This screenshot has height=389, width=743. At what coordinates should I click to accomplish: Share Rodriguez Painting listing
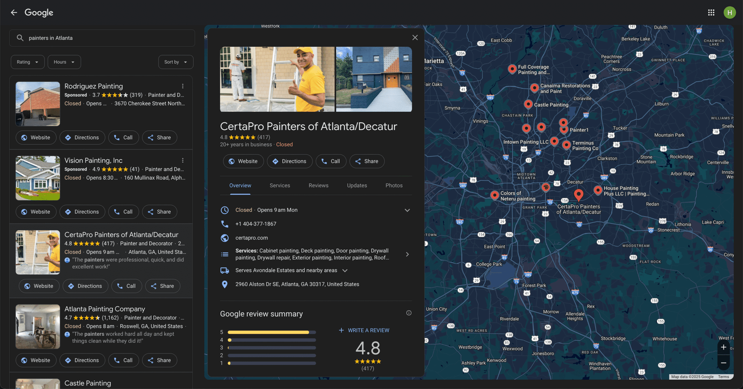tap(159, 138)
